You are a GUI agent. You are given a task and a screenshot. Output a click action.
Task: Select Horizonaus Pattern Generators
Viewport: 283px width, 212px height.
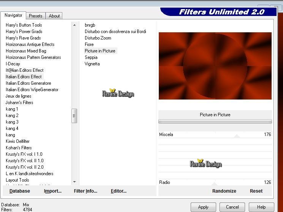33,57
